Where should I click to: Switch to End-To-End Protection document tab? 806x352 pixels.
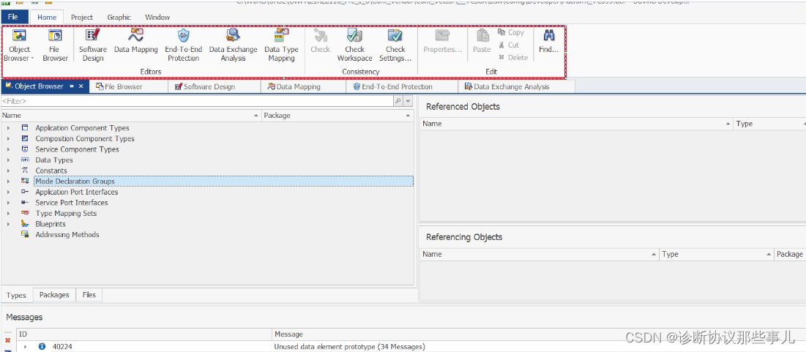pos(401,86)
